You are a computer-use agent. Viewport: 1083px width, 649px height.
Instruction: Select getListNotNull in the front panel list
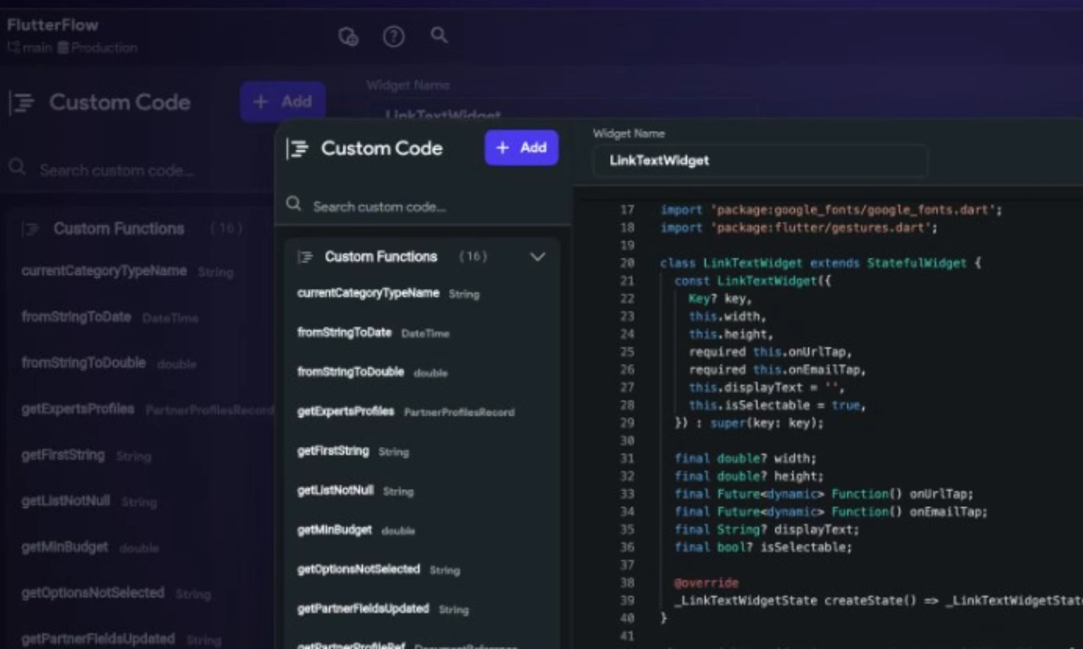tap(335, 491)
